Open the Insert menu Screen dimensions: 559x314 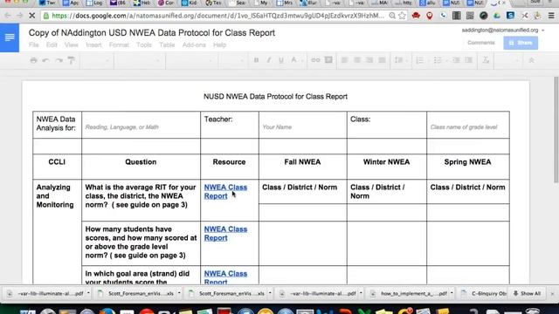pyautogui.click(x=93, y=44)
